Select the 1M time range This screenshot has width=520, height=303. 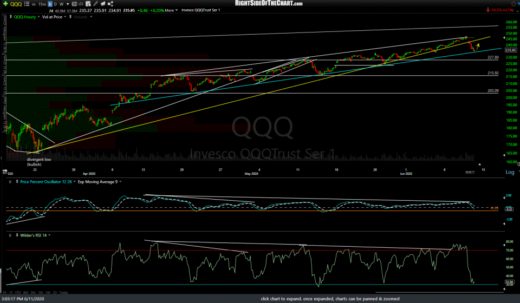click(x=41, y=292)
